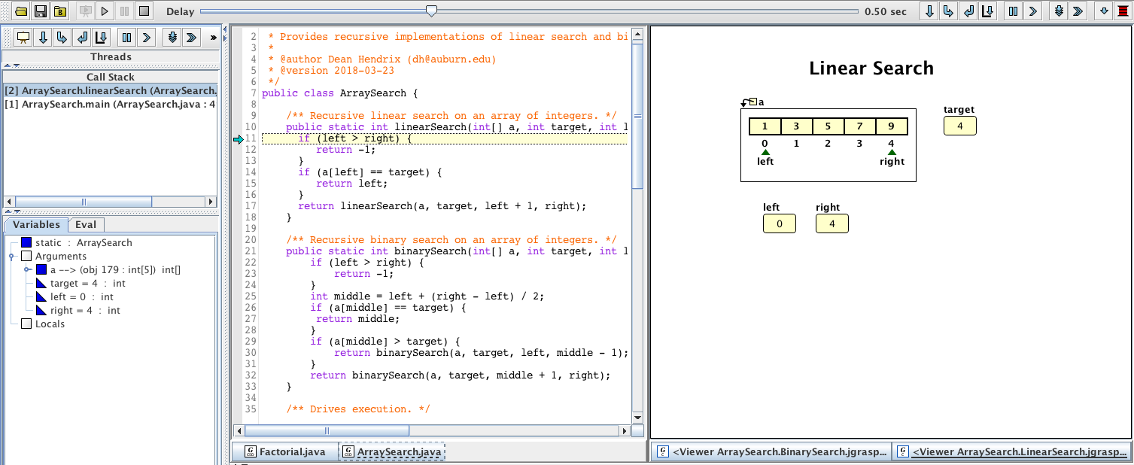The width and height of the screenshot is (1134, 465).
Task: Pause using the toolbar beside 0.50 sec
Action: (1014, 11)
